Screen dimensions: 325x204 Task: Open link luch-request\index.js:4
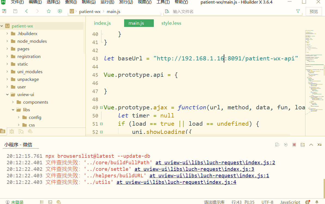[x=176, y=182]
